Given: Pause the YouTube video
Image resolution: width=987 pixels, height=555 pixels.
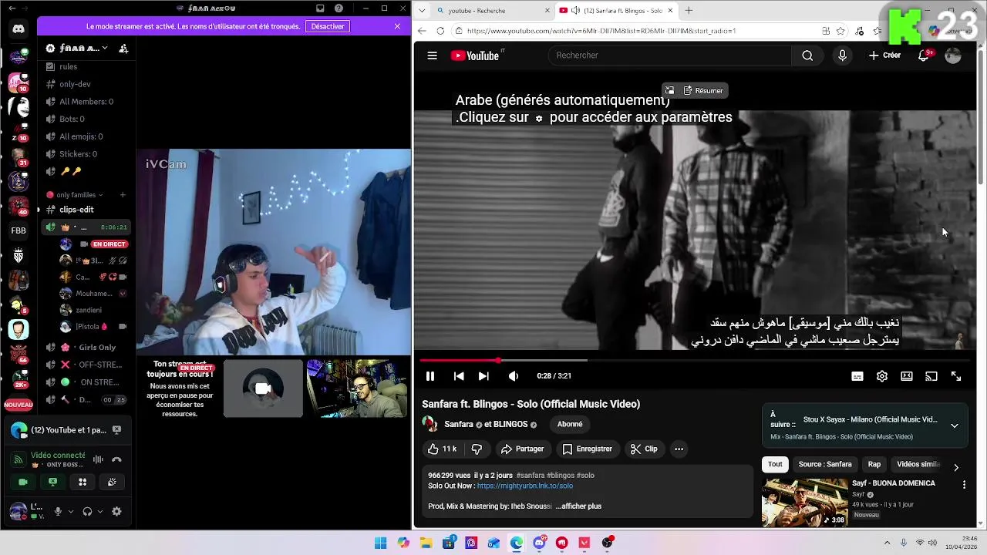Looking at the screenshot, I should click(x=430, y=376).
